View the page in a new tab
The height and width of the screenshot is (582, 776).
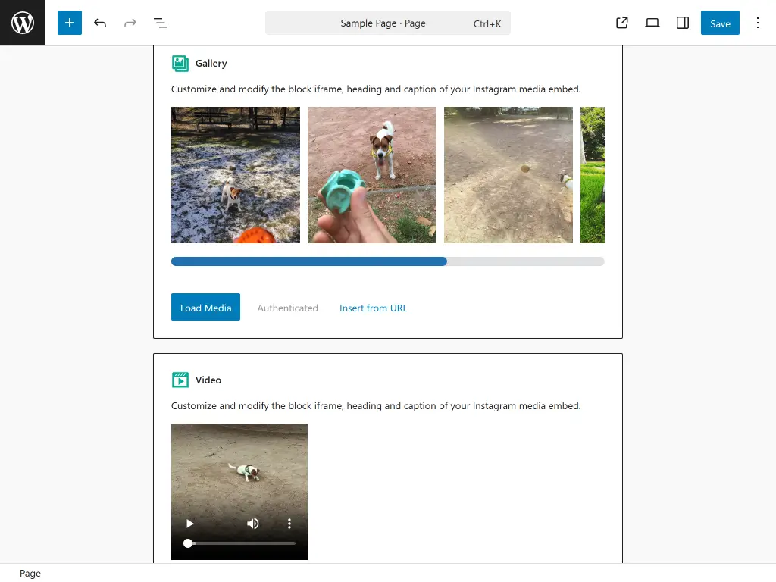click(x=621, y=23)
